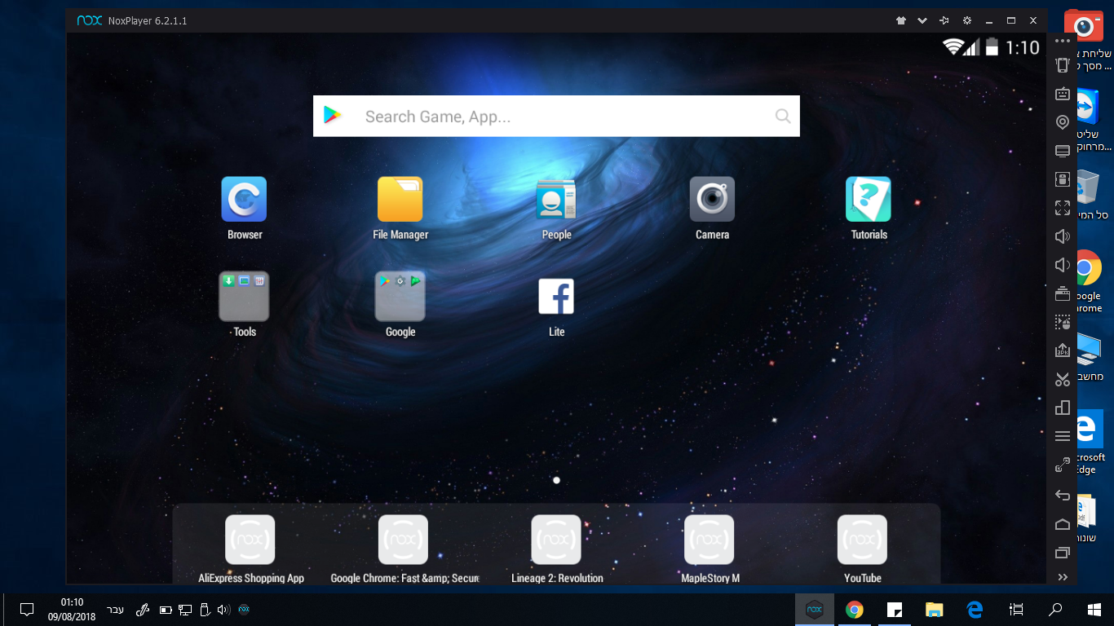Switch to Chrome on the Windows taskbar
The width and height of the screenshot is (1114, 626).
point(854,609)
